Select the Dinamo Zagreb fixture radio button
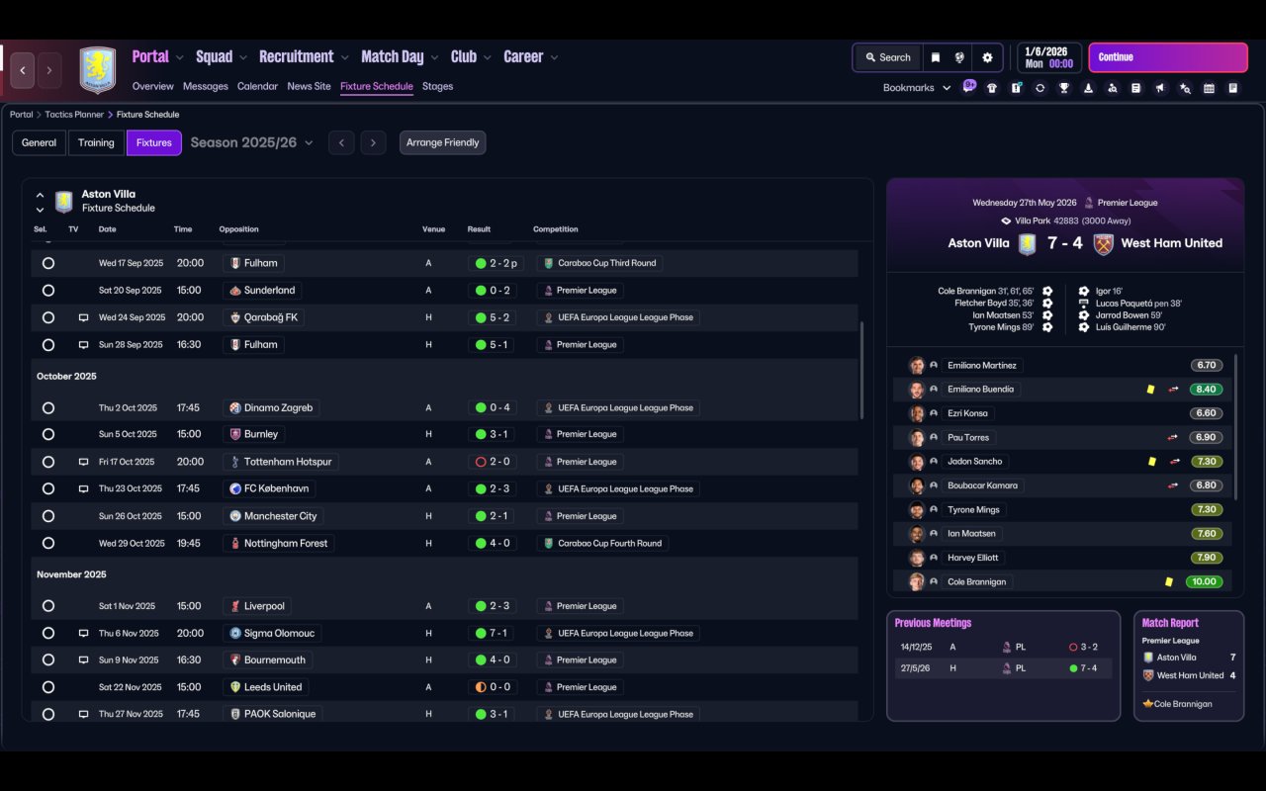The image size is (1266, 791). tap(48, 408)
